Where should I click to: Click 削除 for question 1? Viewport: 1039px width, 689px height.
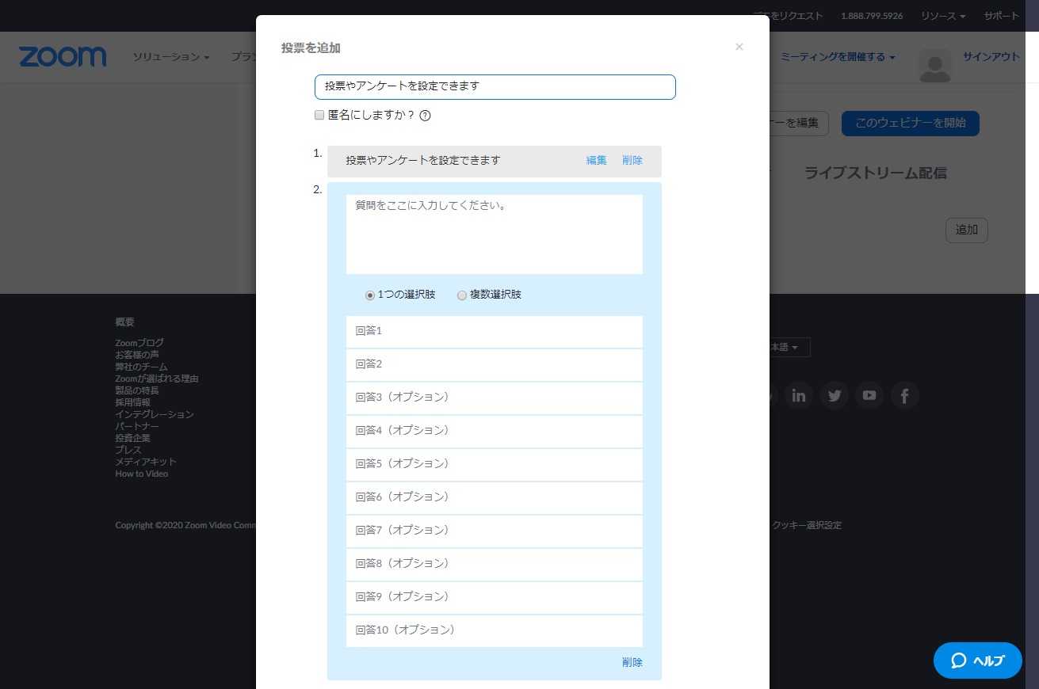pyautogui.click(x=632, y=160)
